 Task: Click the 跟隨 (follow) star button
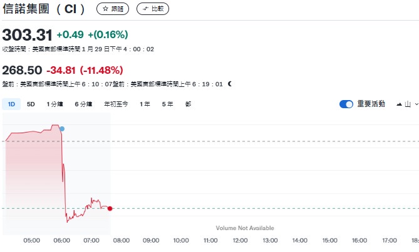[113, 9]
